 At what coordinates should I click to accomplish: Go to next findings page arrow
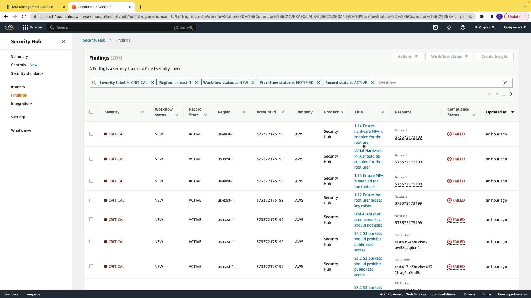click(511, 94)
